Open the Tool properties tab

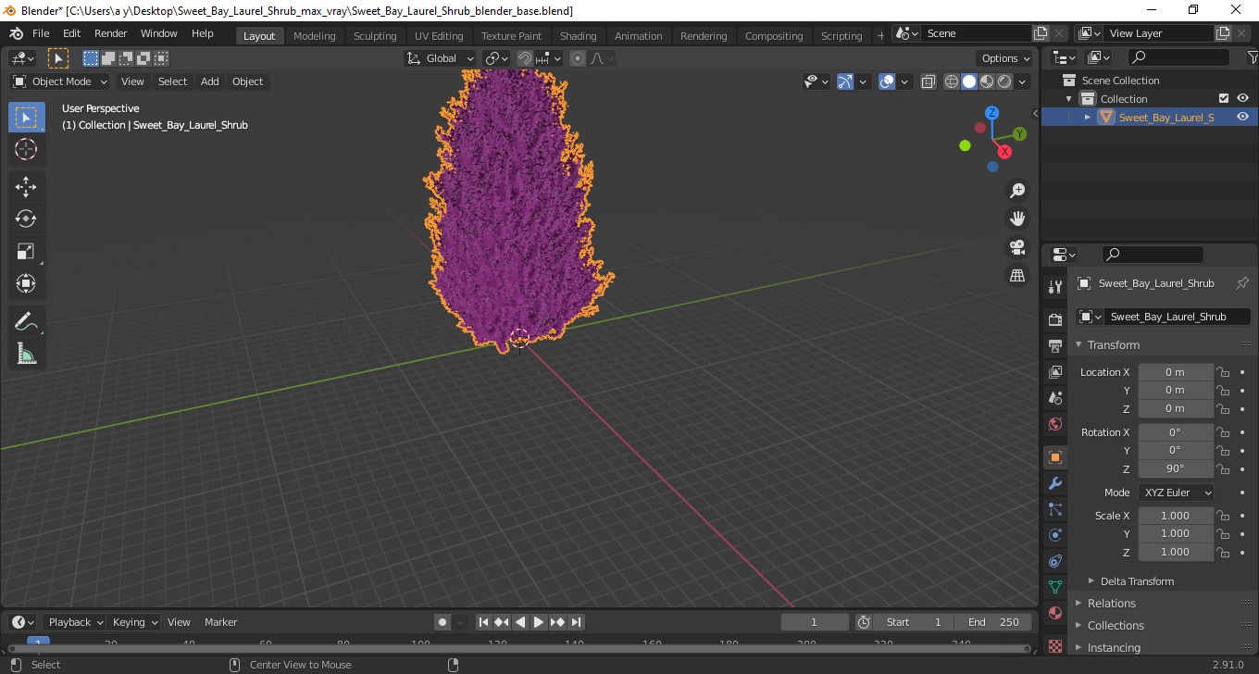(1054, 286)
